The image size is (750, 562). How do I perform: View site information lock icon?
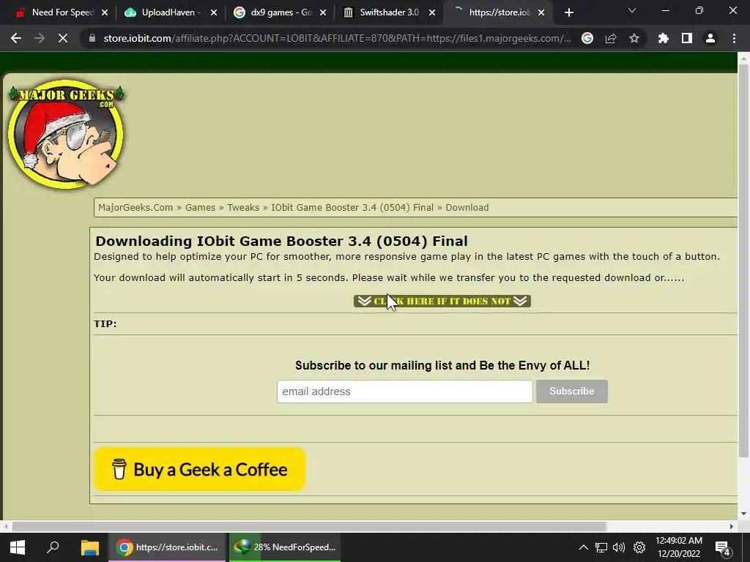point(92,38)
